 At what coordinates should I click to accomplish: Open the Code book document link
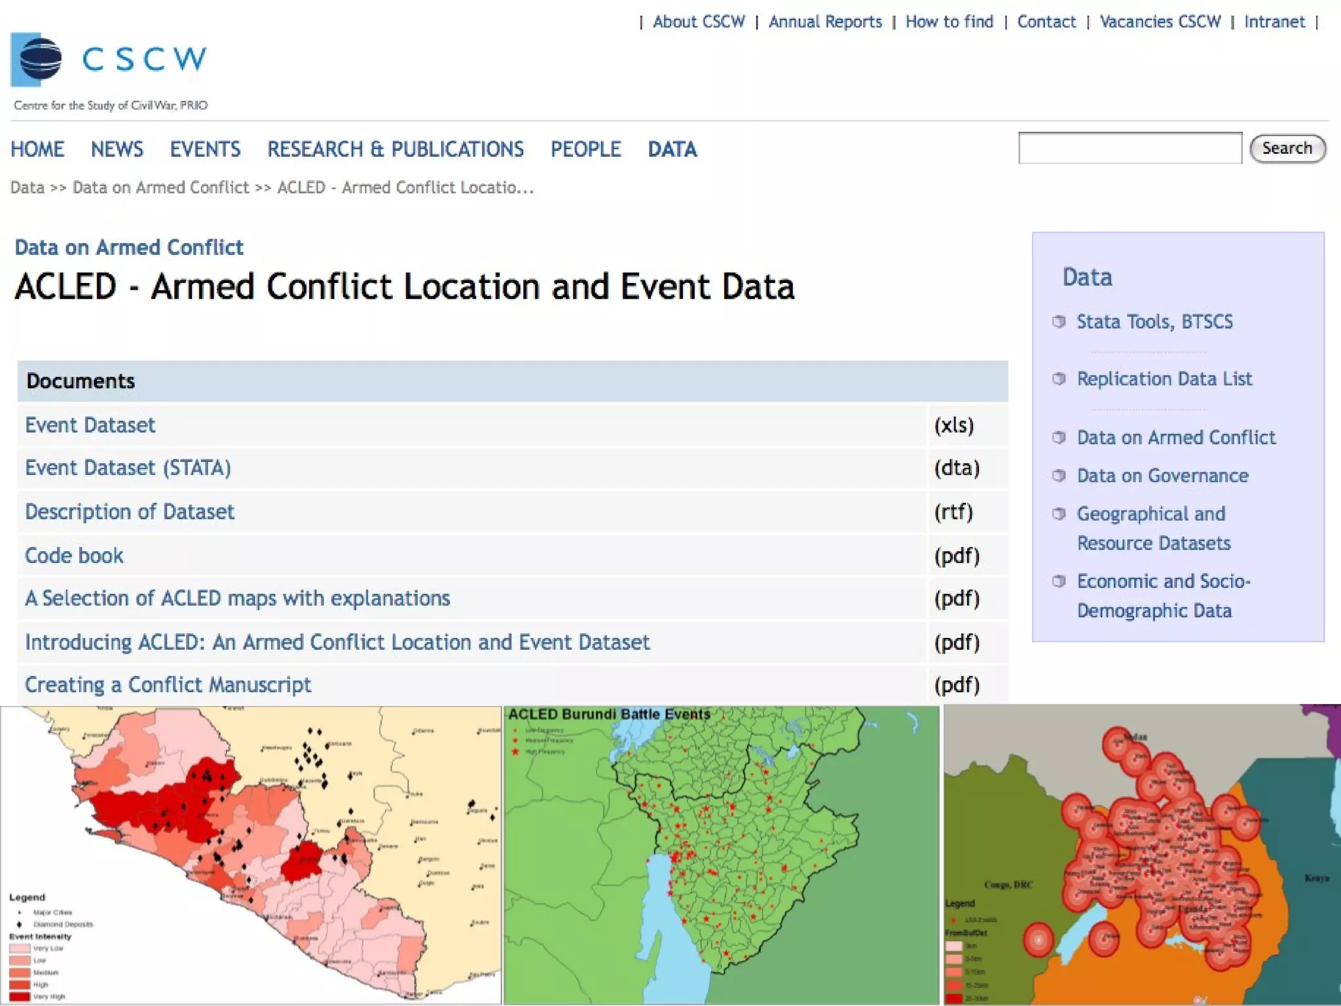pyautogui.click(x=74, y=555)
